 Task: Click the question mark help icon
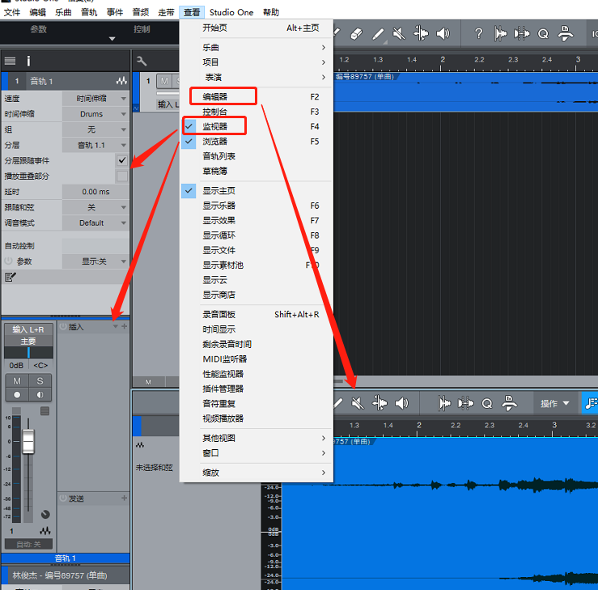tap(478, 34)
